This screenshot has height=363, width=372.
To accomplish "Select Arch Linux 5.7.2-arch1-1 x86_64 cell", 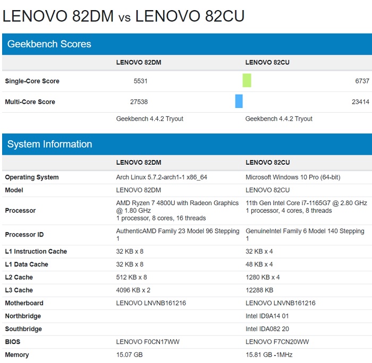I will [x=162, y=177].
